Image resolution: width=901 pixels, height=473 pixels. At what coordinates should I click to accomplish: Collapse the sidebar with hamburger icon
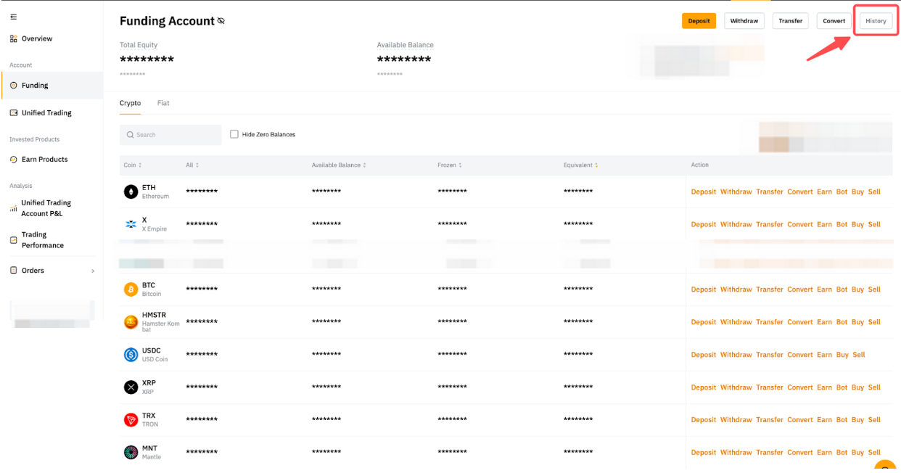(x=14, y=17)
